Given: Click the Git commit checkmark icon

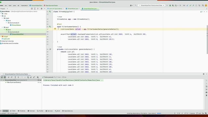Looking at the screenshot, I should pos(190,6).
